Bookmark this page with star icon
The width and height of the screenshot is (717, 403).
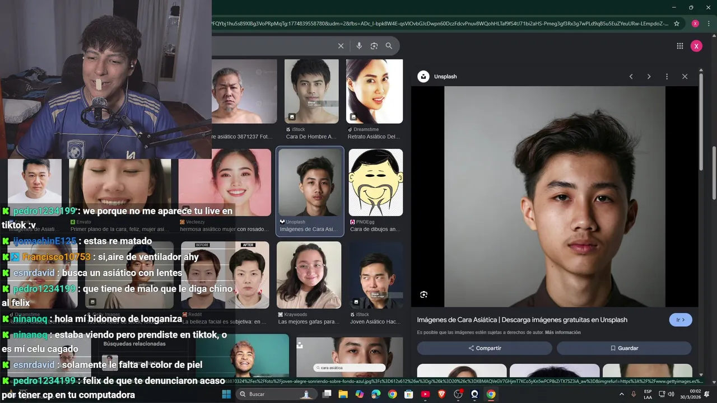coord(677,24)
